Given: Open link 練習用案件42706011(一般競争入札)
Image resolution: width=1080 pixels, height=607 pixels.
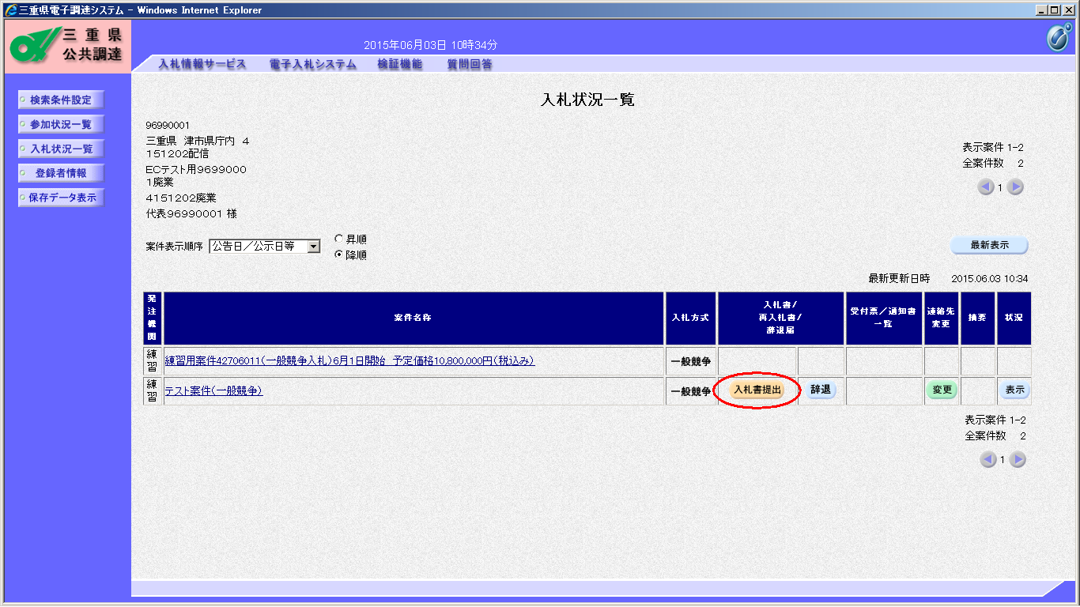Looking at the screenshot, I should tap(349, 361).
